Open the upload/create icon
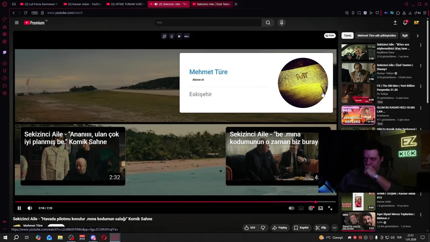This screenshot has width=430, height=242. tap(395, 23)
